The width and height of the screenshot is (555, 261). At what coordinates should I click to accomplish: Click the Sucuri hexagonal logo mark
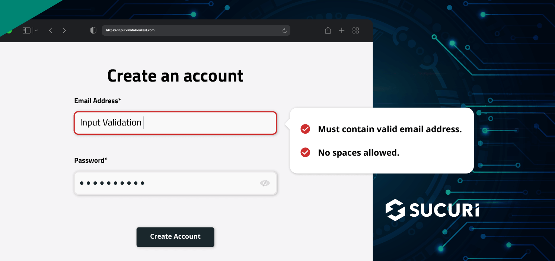[395, 210]
